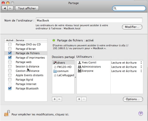The height and width of the screenshot is (121, 148).
Task: Click the disabled minus under Utilisateurs
Action: tap(84, 99)
